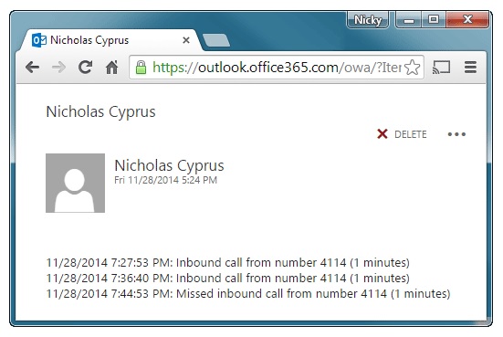Maximize the browser window
Screen dimensions: 503x337
(x=434, y=20)
